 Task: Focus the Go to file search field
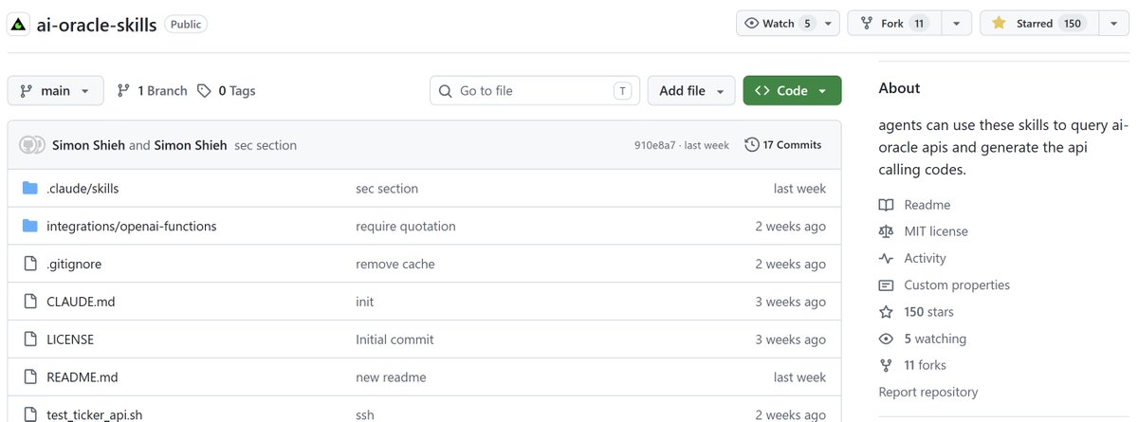coord(535,90)
